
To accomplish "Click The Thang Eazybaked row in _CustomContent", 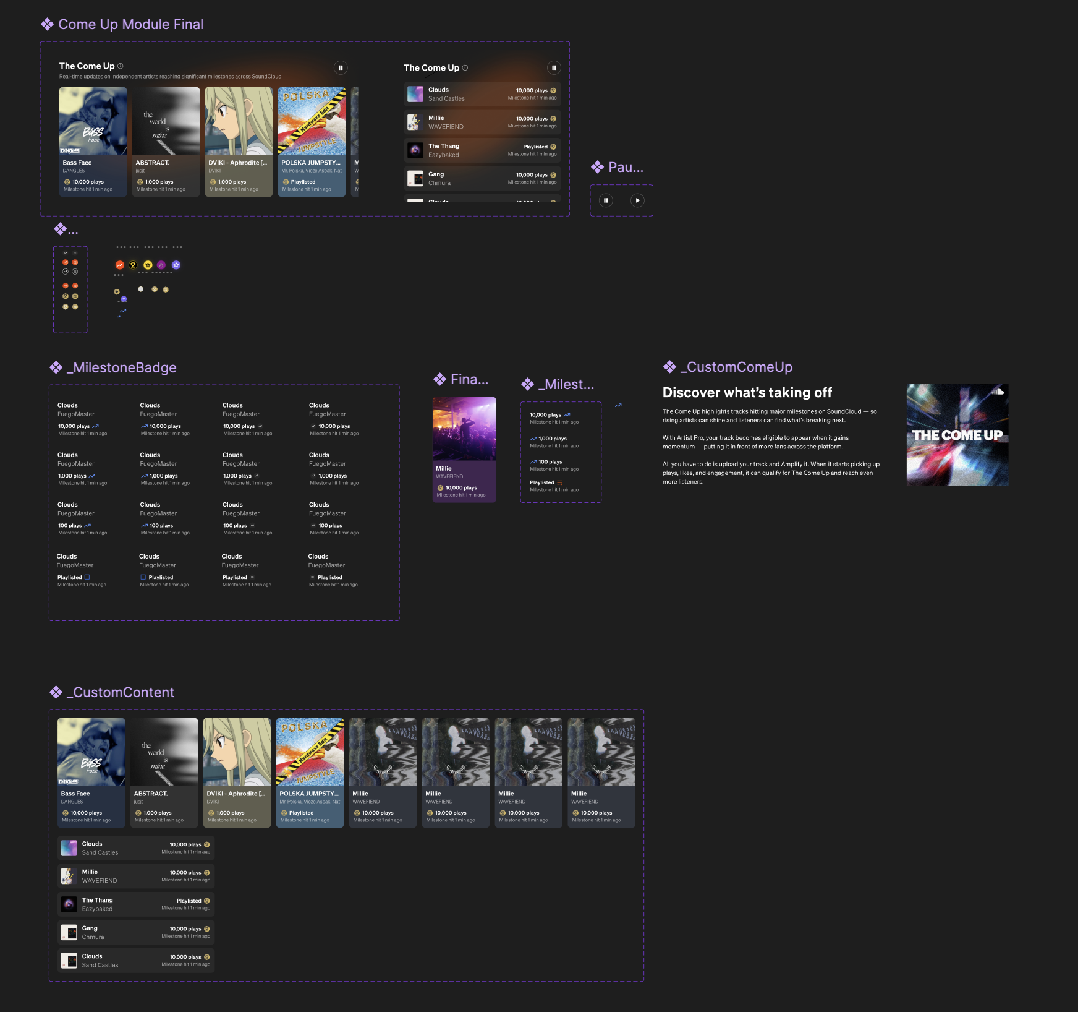I will [136, 904].
